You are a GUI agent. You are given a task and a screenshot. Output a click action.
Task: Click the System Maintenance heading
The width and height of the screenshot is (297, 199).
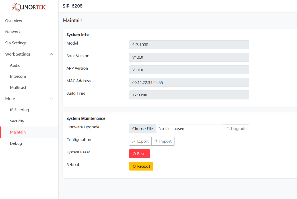point(86,118)
